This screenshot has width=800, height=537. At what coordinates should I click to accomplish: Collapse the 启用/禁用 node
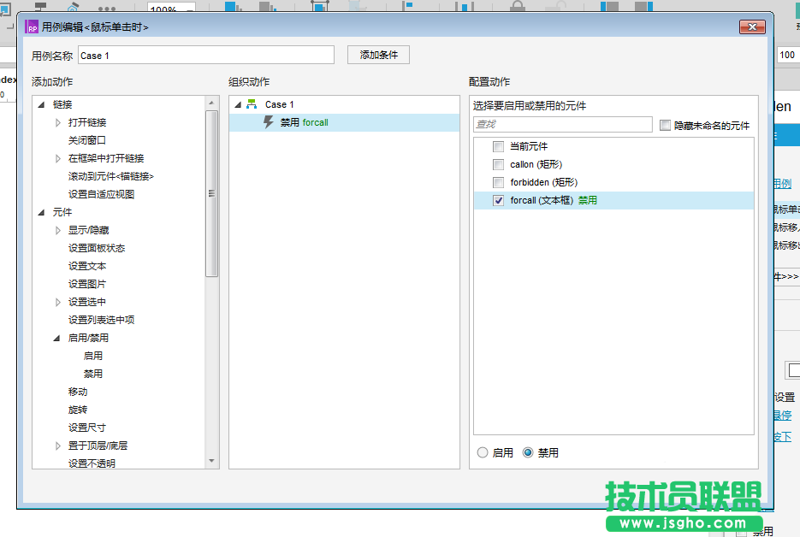point(56,338)
